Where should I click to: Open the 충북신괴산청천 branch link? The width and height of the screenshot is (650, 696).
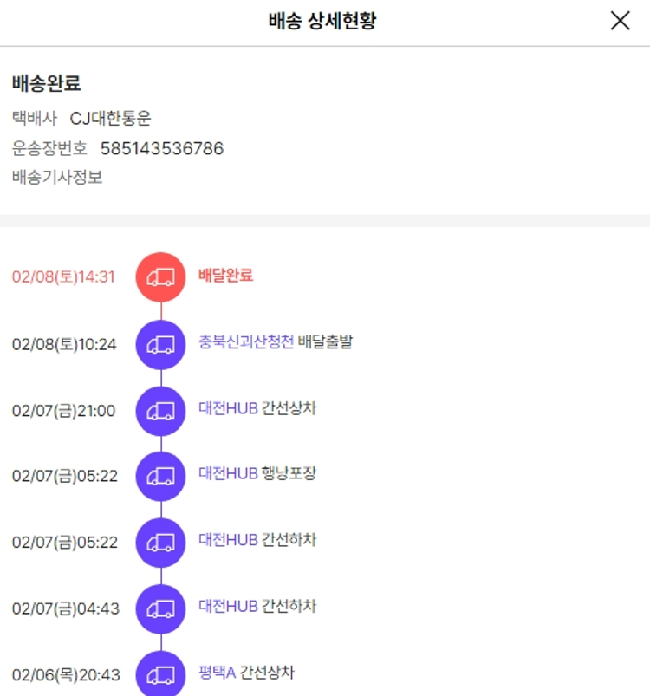pyautogui.click(x=246, y=342)
